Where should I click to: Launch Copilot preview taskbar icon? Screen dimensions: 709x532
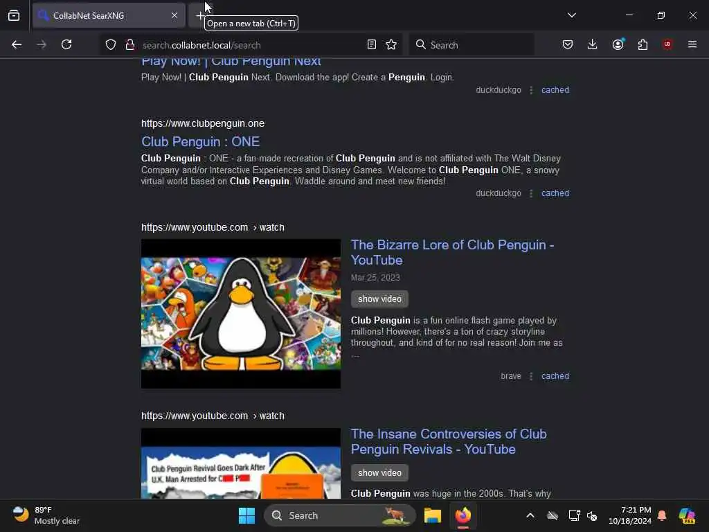pyautogui.click(x=687, y=515)
